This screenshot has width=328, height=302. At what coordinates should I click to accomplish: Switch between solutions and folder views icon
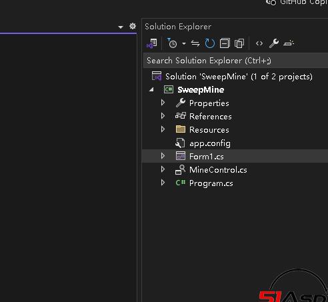coord(152,43)
